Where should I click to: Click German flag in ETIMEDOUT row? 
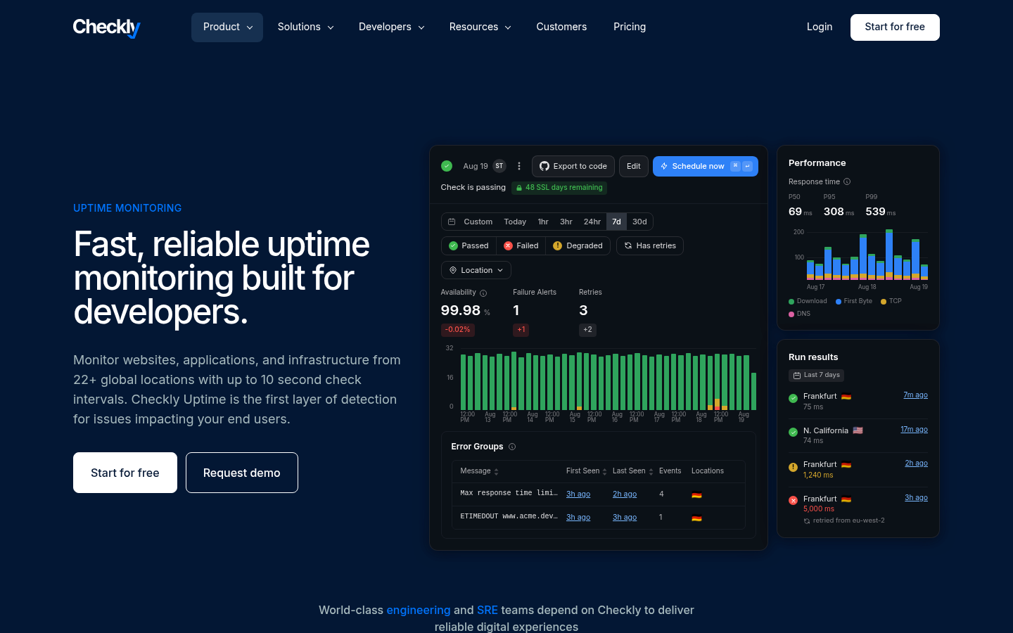tap(696, 518)
